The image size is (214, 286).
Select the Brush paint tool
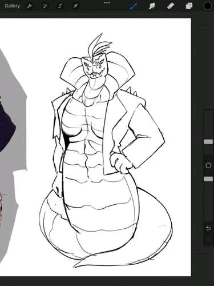134,6
